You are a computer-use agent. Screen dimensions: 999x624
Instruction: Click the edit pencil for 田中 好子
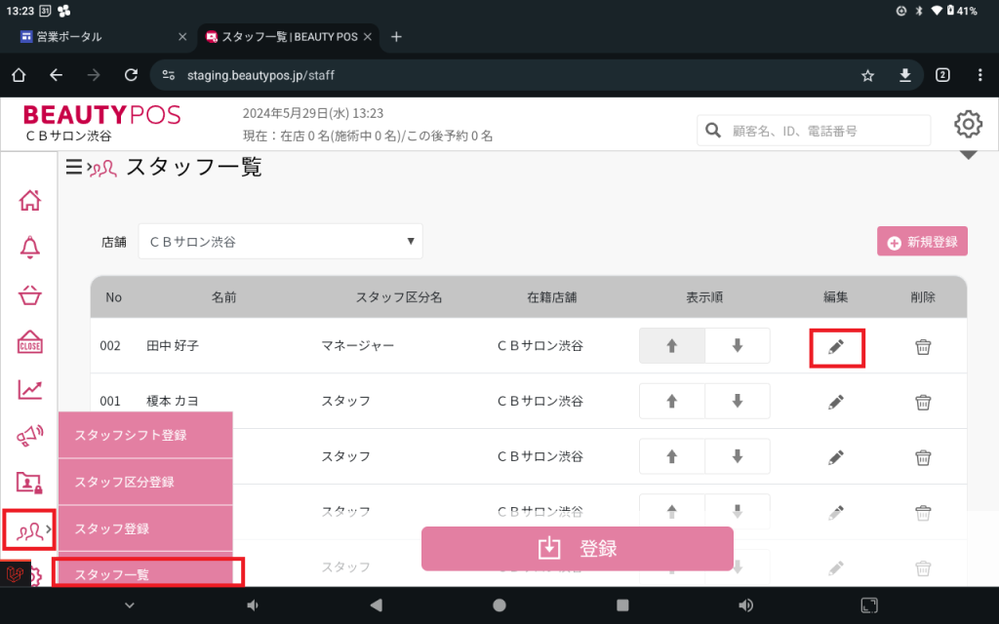[836, 347]
